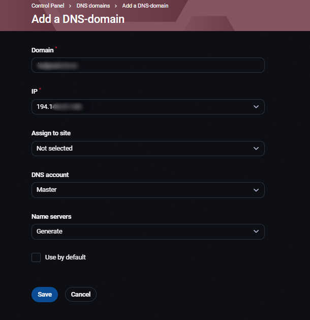This screenshot has height=320, width=310.
Task: Click the Name servers chevron arrow
Action: (256, 231)
